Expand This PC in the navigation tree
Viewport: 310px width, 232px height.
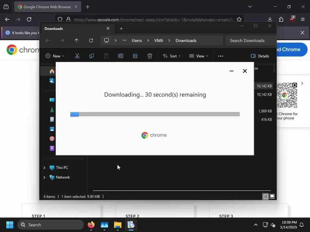pos(45,168)
